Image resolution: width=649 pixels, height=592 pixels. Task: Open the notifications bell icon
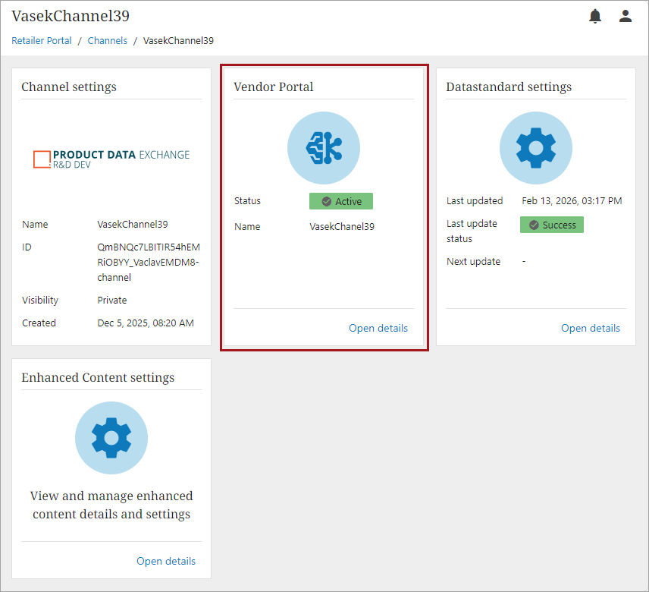[595, 16]
